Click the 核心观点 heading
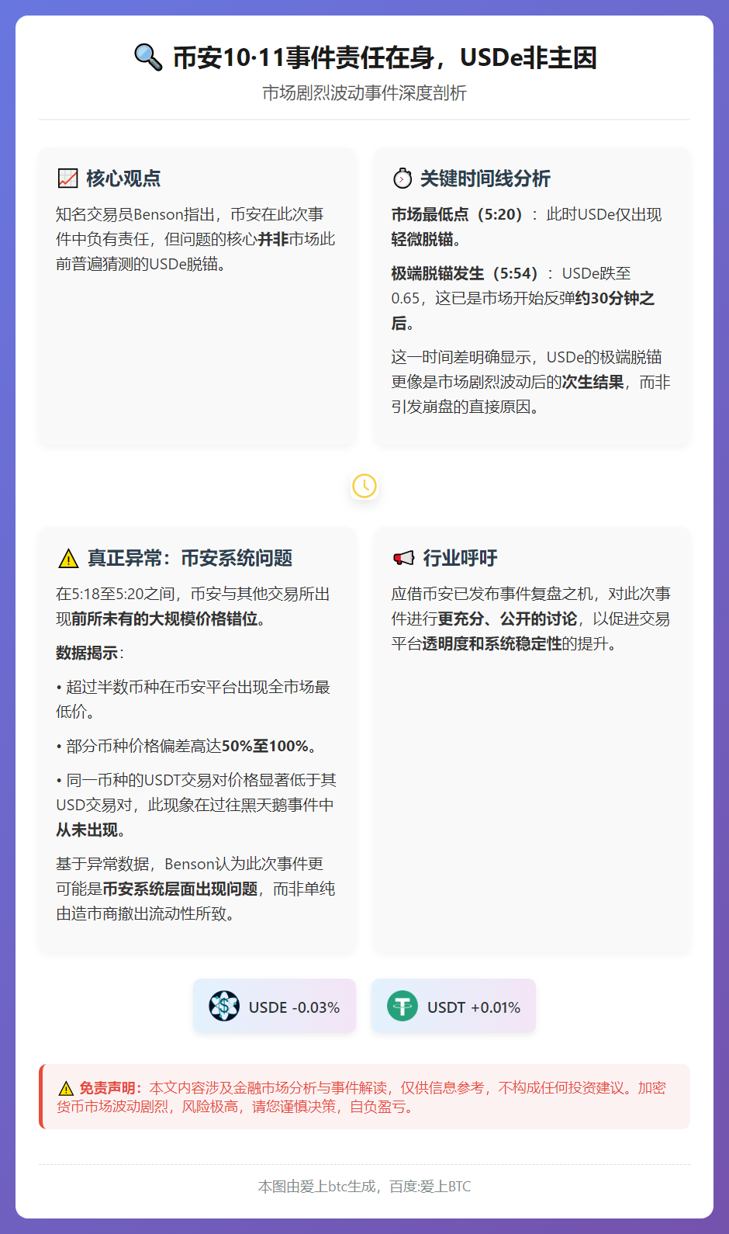 tap(123, 179)
